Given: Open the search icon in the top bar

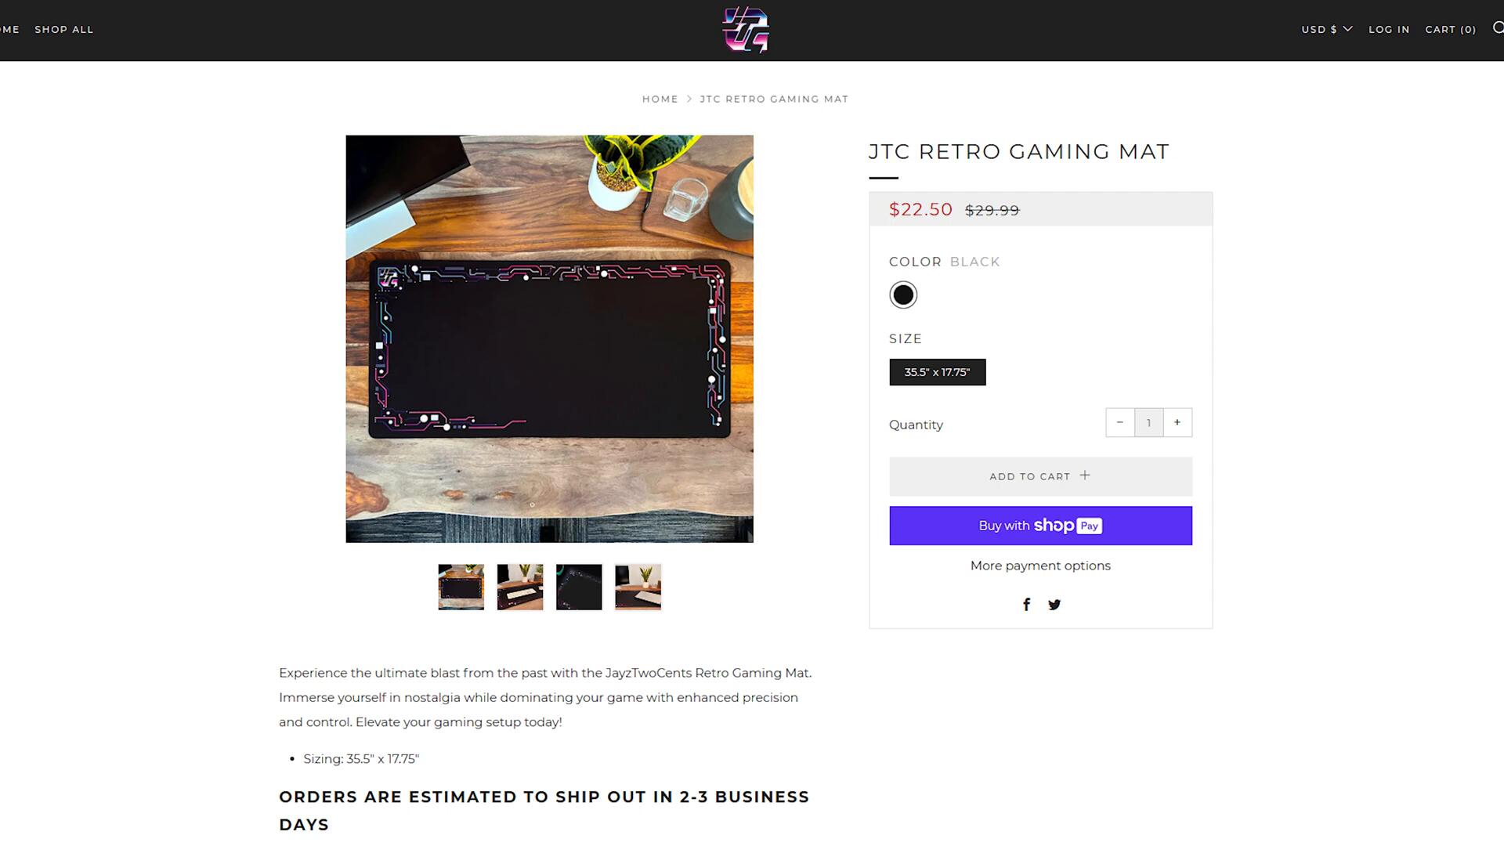Looking at the screenshot, I should (1498, 28).
